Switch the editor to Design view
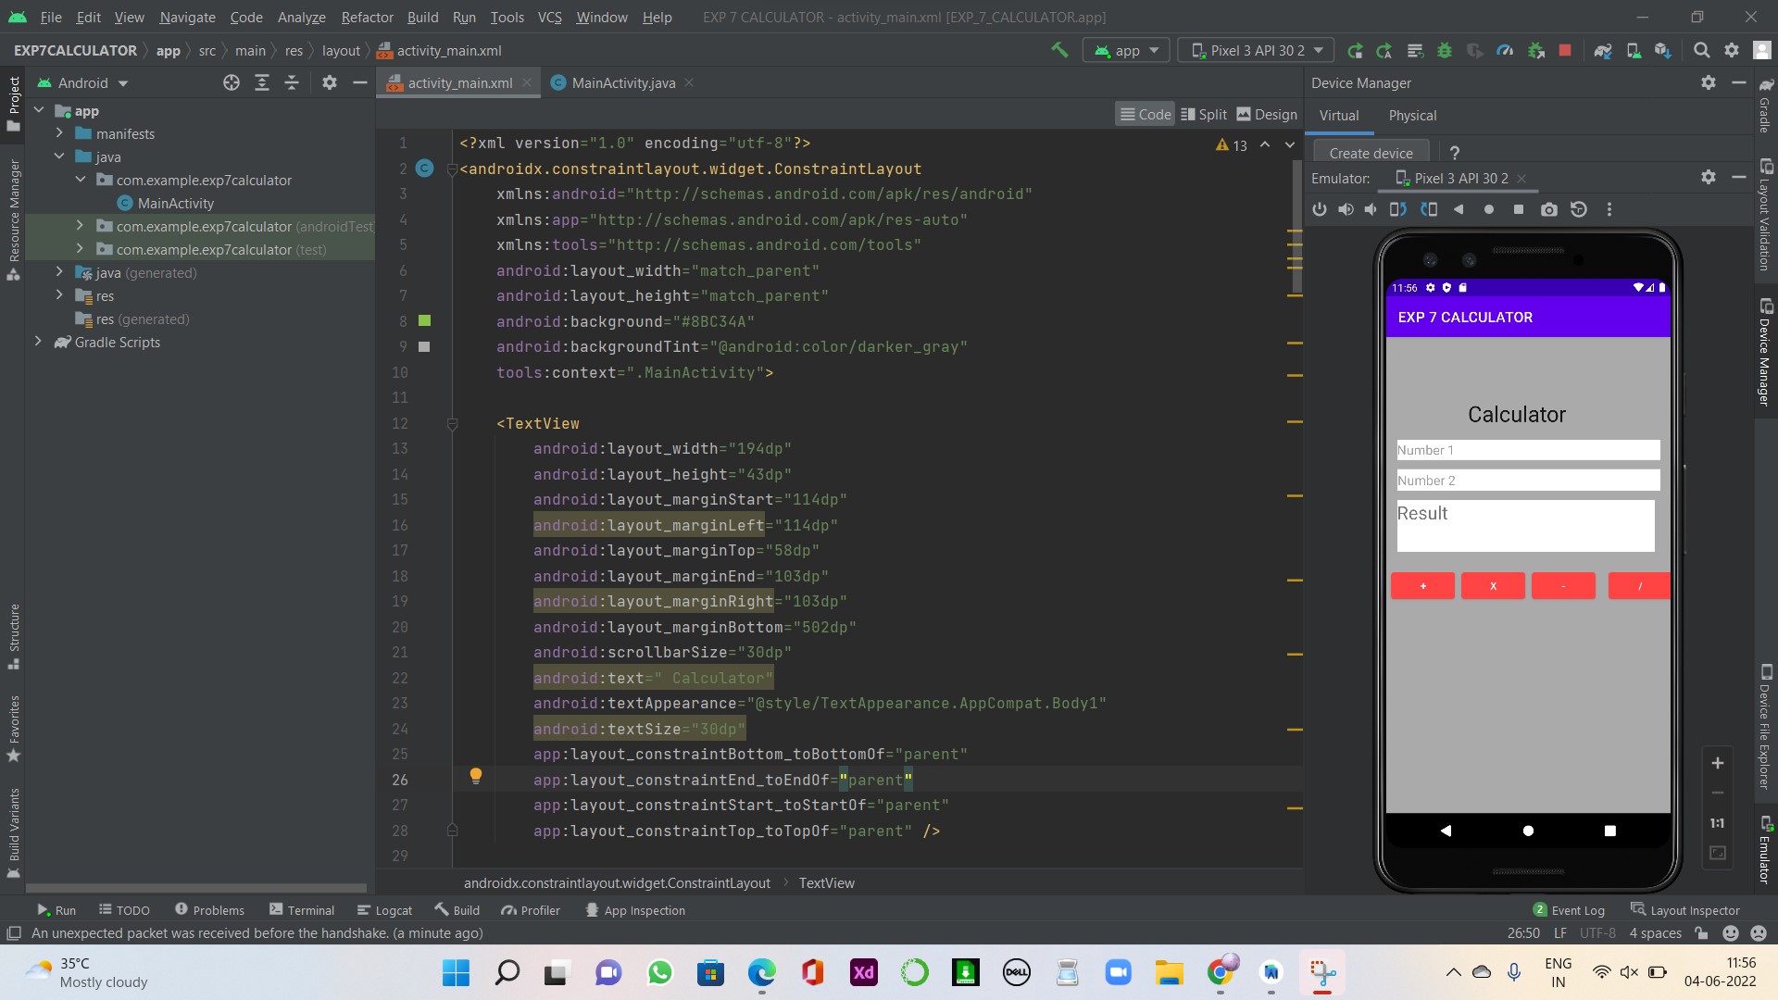1778x1000 pixels. [1267, 114]
